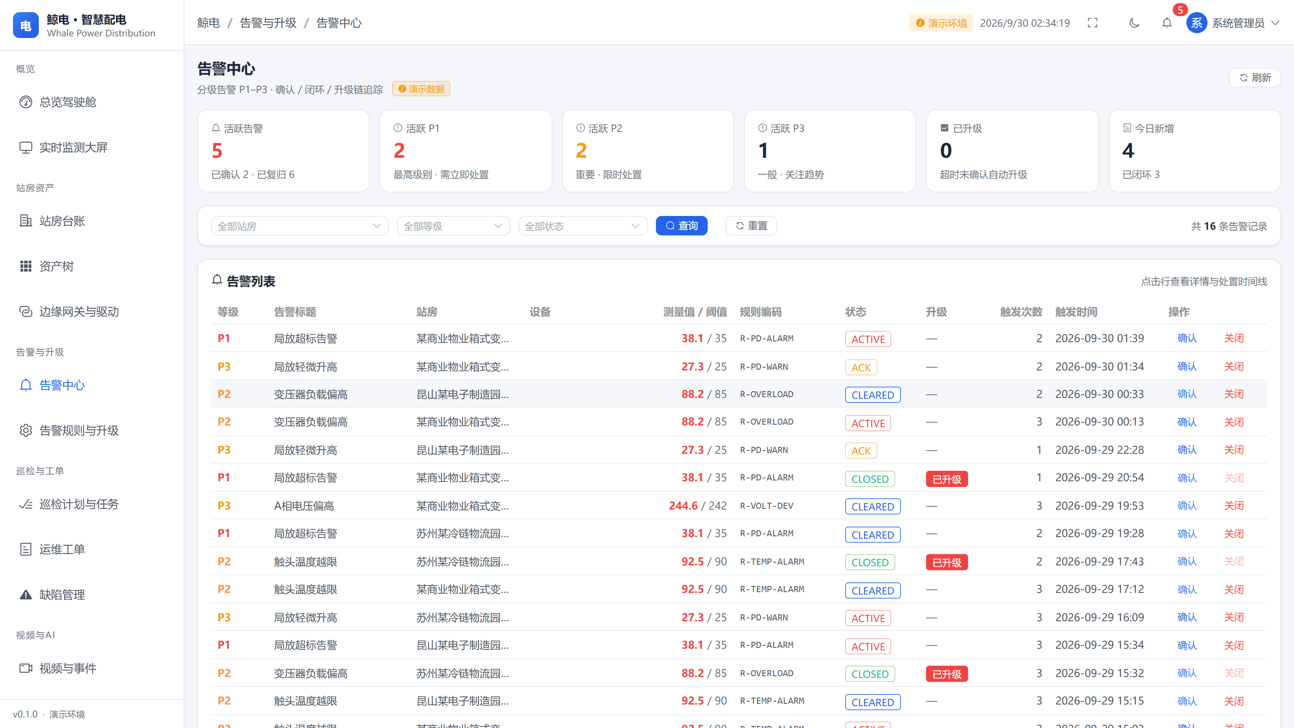The height and width of the screenshot is (728, 1294).
Task: Open the 全部状态 status dropdown
Action: pos(583,226)
